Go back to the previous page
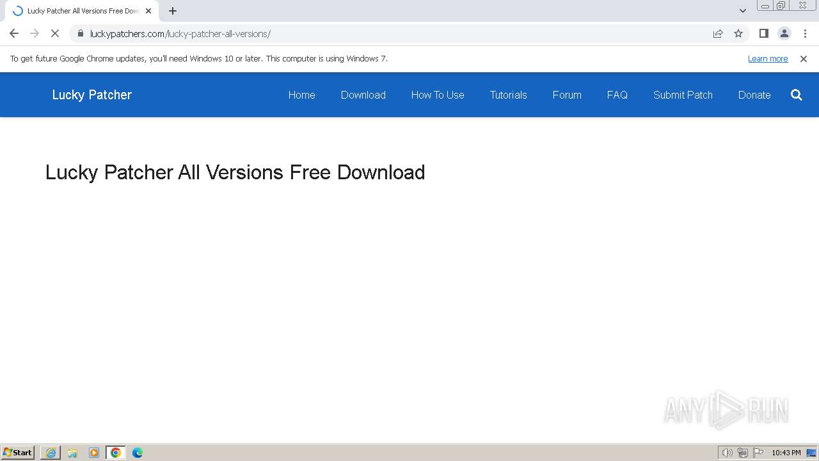 [x=14, y=33]
